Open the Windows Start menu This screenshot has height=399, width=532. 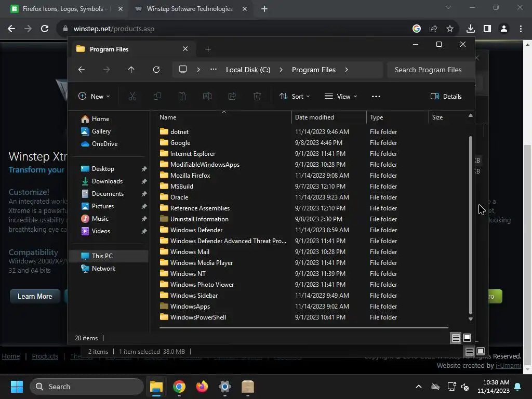(17, 387)
